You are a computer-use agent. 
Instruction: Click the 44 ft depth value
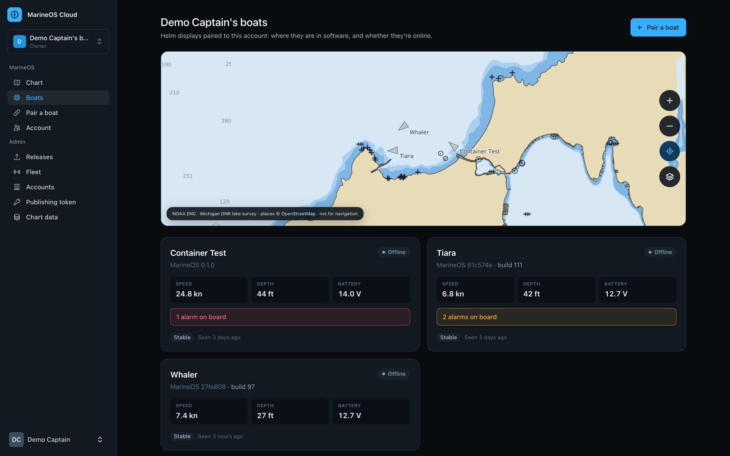coord(265,294)
